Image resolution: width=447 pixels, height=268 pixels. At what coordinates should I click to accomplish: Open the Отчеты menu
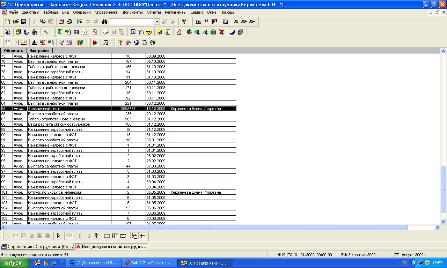pyautogui.click(x=154, y=12)
